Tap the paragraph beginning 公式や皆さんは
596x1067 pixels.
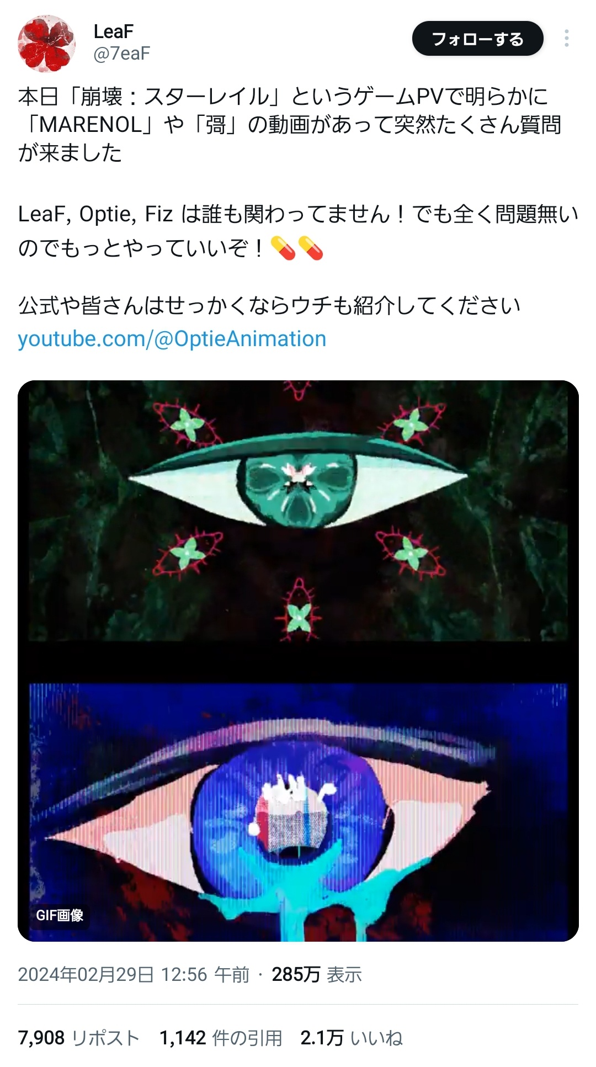pos(269,305)
